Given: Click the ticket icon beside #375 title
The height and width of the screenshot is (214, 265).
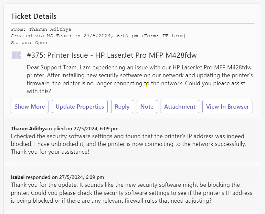Looking at the screenshot, I should (16, 55).
